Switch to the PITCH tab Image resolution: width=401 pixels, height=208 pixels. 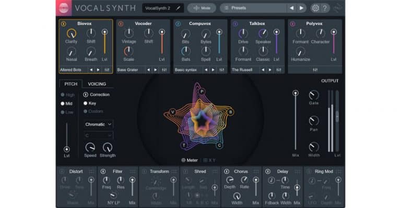71,84
